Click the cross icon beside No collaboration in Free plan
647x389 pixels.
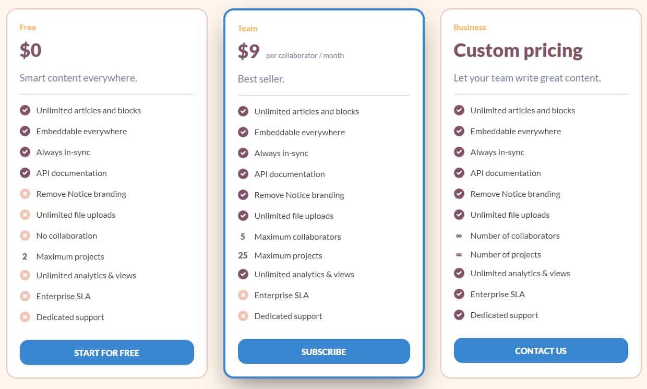coord(25,235)
